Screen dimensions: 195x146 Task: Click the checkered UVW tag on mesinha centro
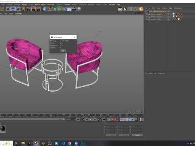click(x=176, y=19)
